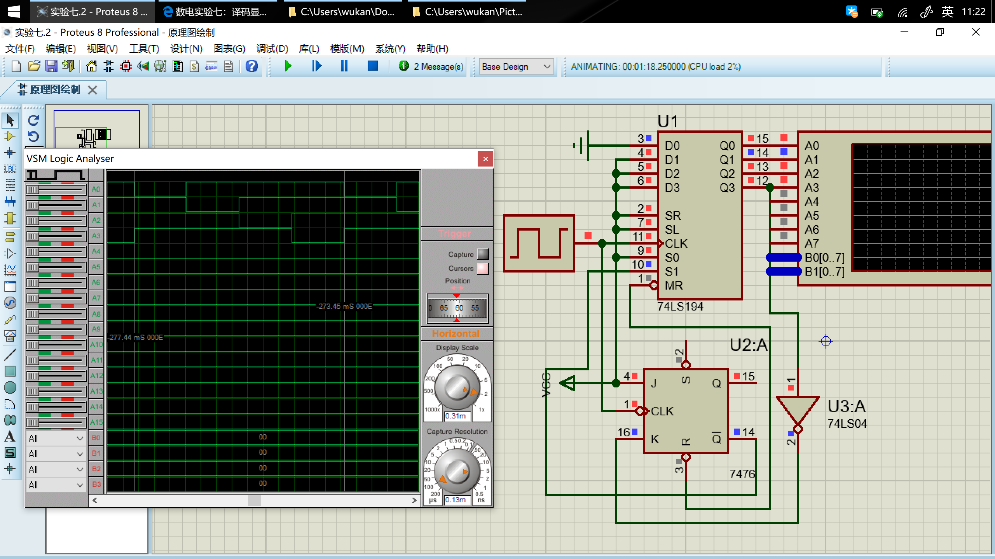
Task: Close the 原理图绘制 tab
Action: (x=93, y=90)
